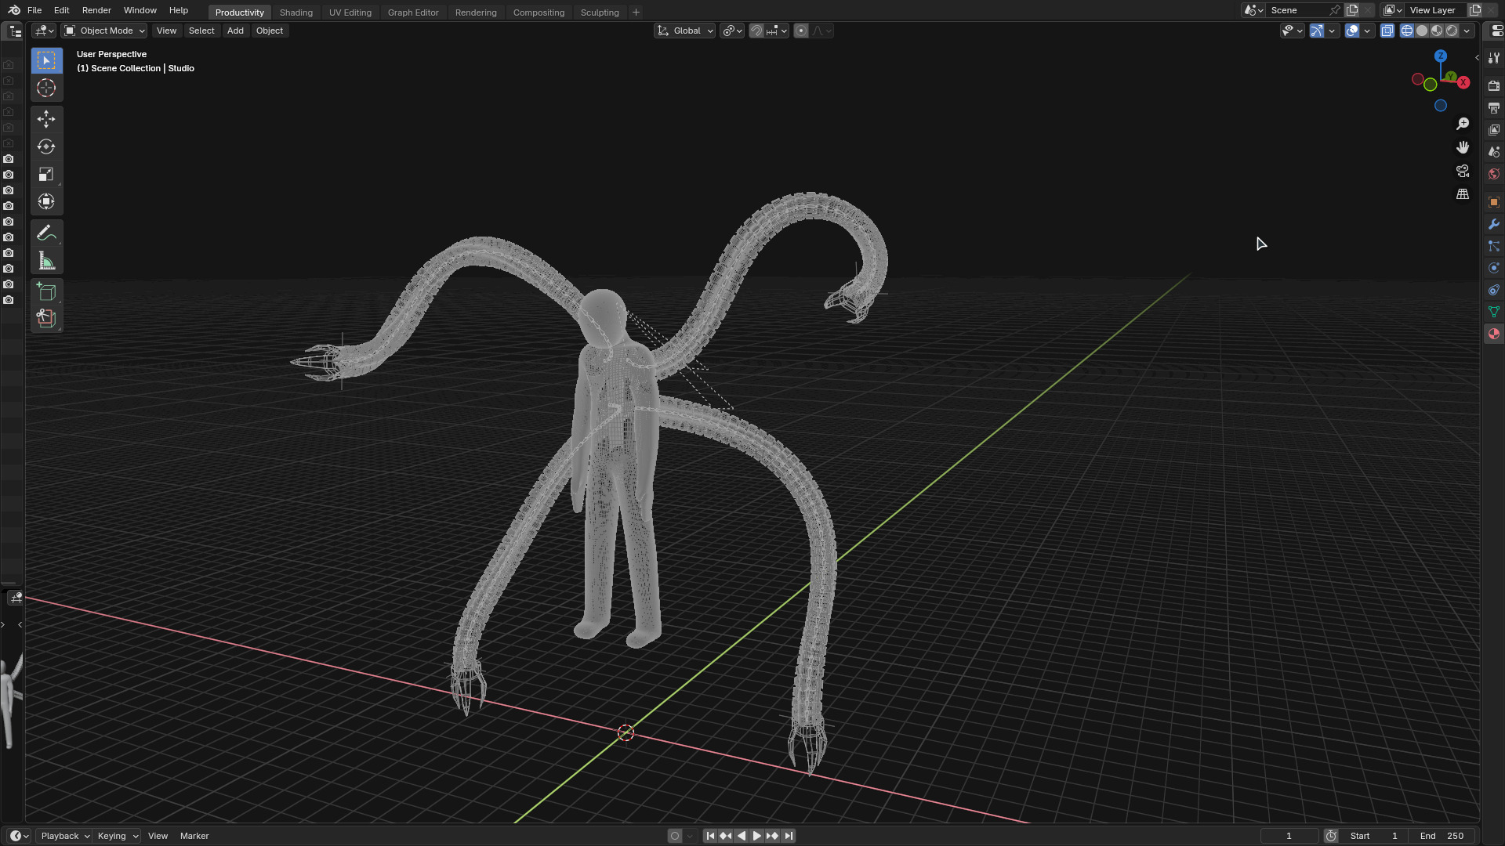Click the Move View hand icon
The height and width of the screenshot is (846, 1505).
point(1463,147)
